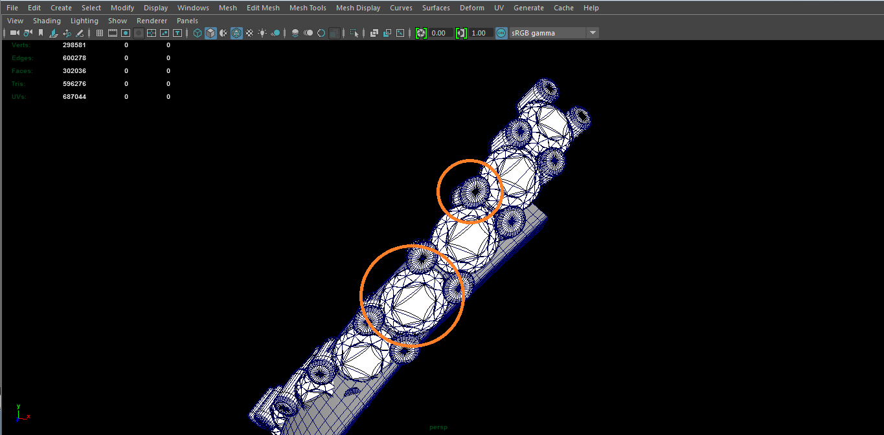The image size is (884, 435).
Task: Toggle the viewport Grid display
Action: click(99, 33)
